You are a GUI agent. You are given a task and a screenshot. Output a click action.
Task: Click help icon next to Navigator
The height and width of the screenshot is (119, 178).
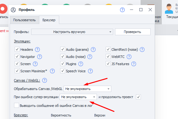(40, 57)
